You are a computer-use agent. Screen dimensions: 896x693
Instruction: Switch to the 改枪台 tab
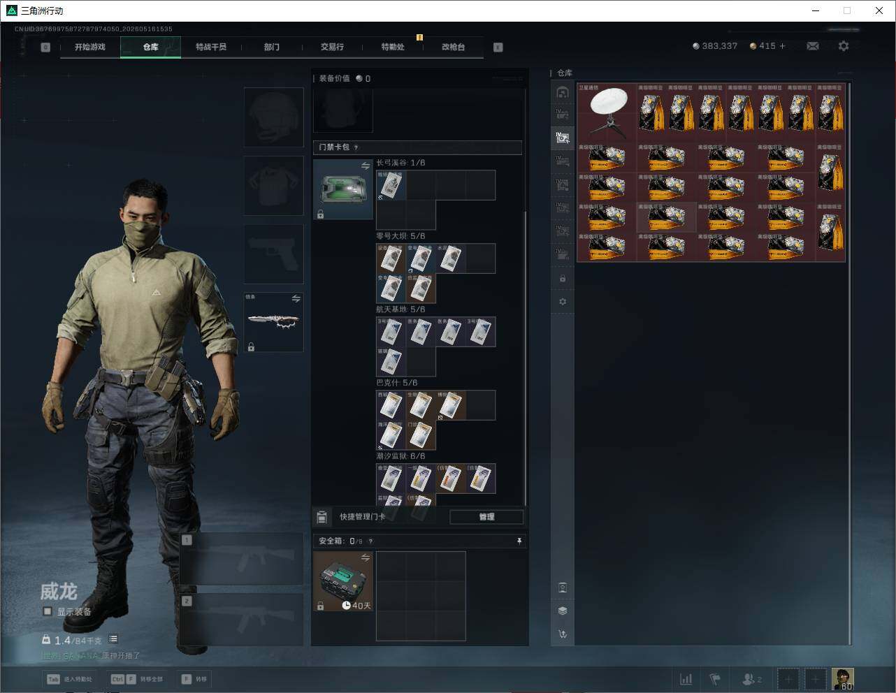pyautogui.click(x=453, y=47)
